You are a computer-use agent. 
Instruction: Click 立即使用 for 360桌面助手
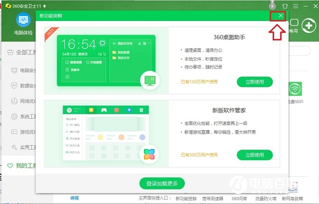[x=255, y=82]
